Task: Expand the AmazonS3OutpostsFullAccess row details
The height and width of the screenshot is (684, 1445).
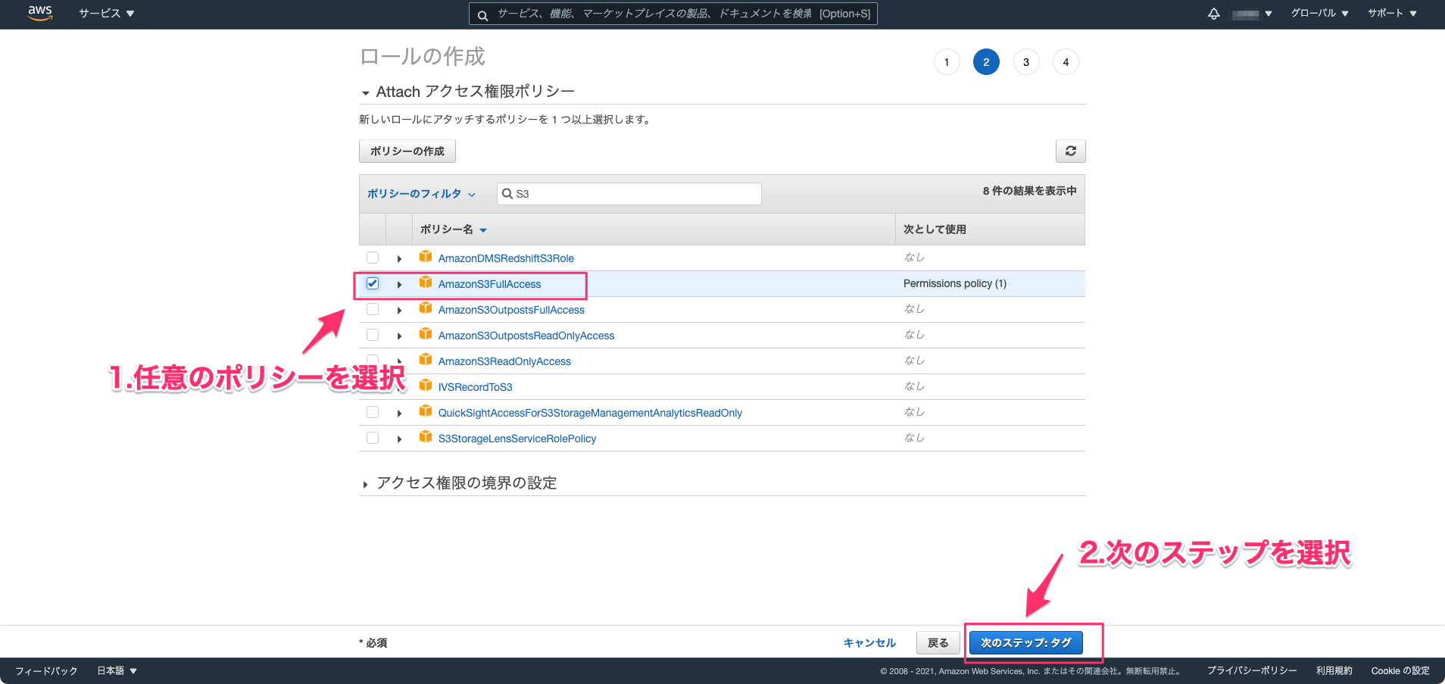Action: pos(399,311)
